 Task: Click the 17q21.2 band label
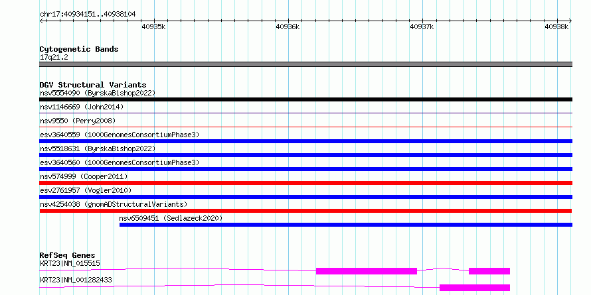pyautogui.click(x=54, y=58)
